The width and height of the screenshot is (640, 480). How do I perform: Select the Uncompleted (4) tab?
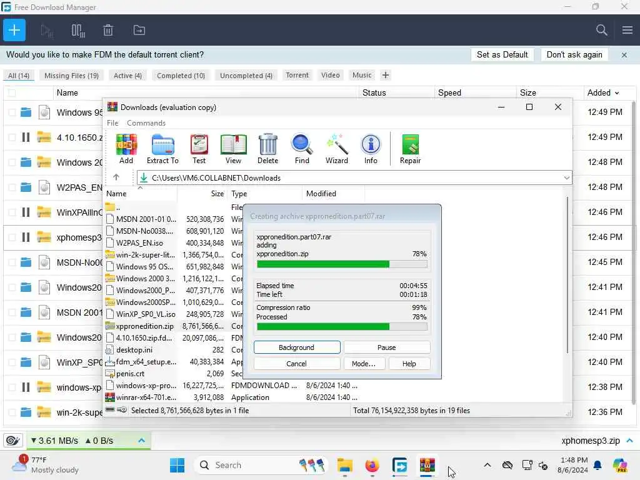(246, 76)
